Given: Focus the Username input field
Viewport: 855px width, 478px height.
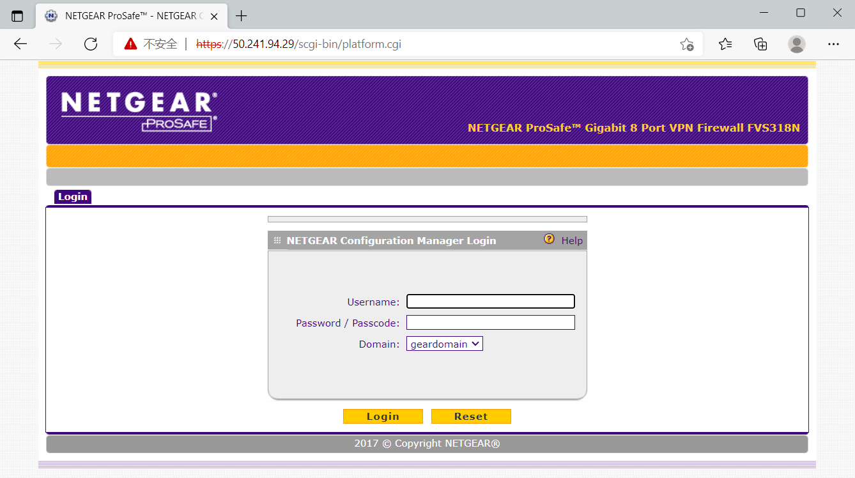Looking at the screenshot, I should pos(491,301).
